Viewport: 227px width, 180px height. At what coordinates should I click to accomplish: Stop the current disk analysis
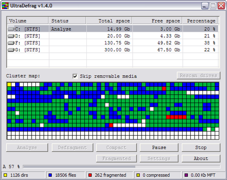[201, 147]
